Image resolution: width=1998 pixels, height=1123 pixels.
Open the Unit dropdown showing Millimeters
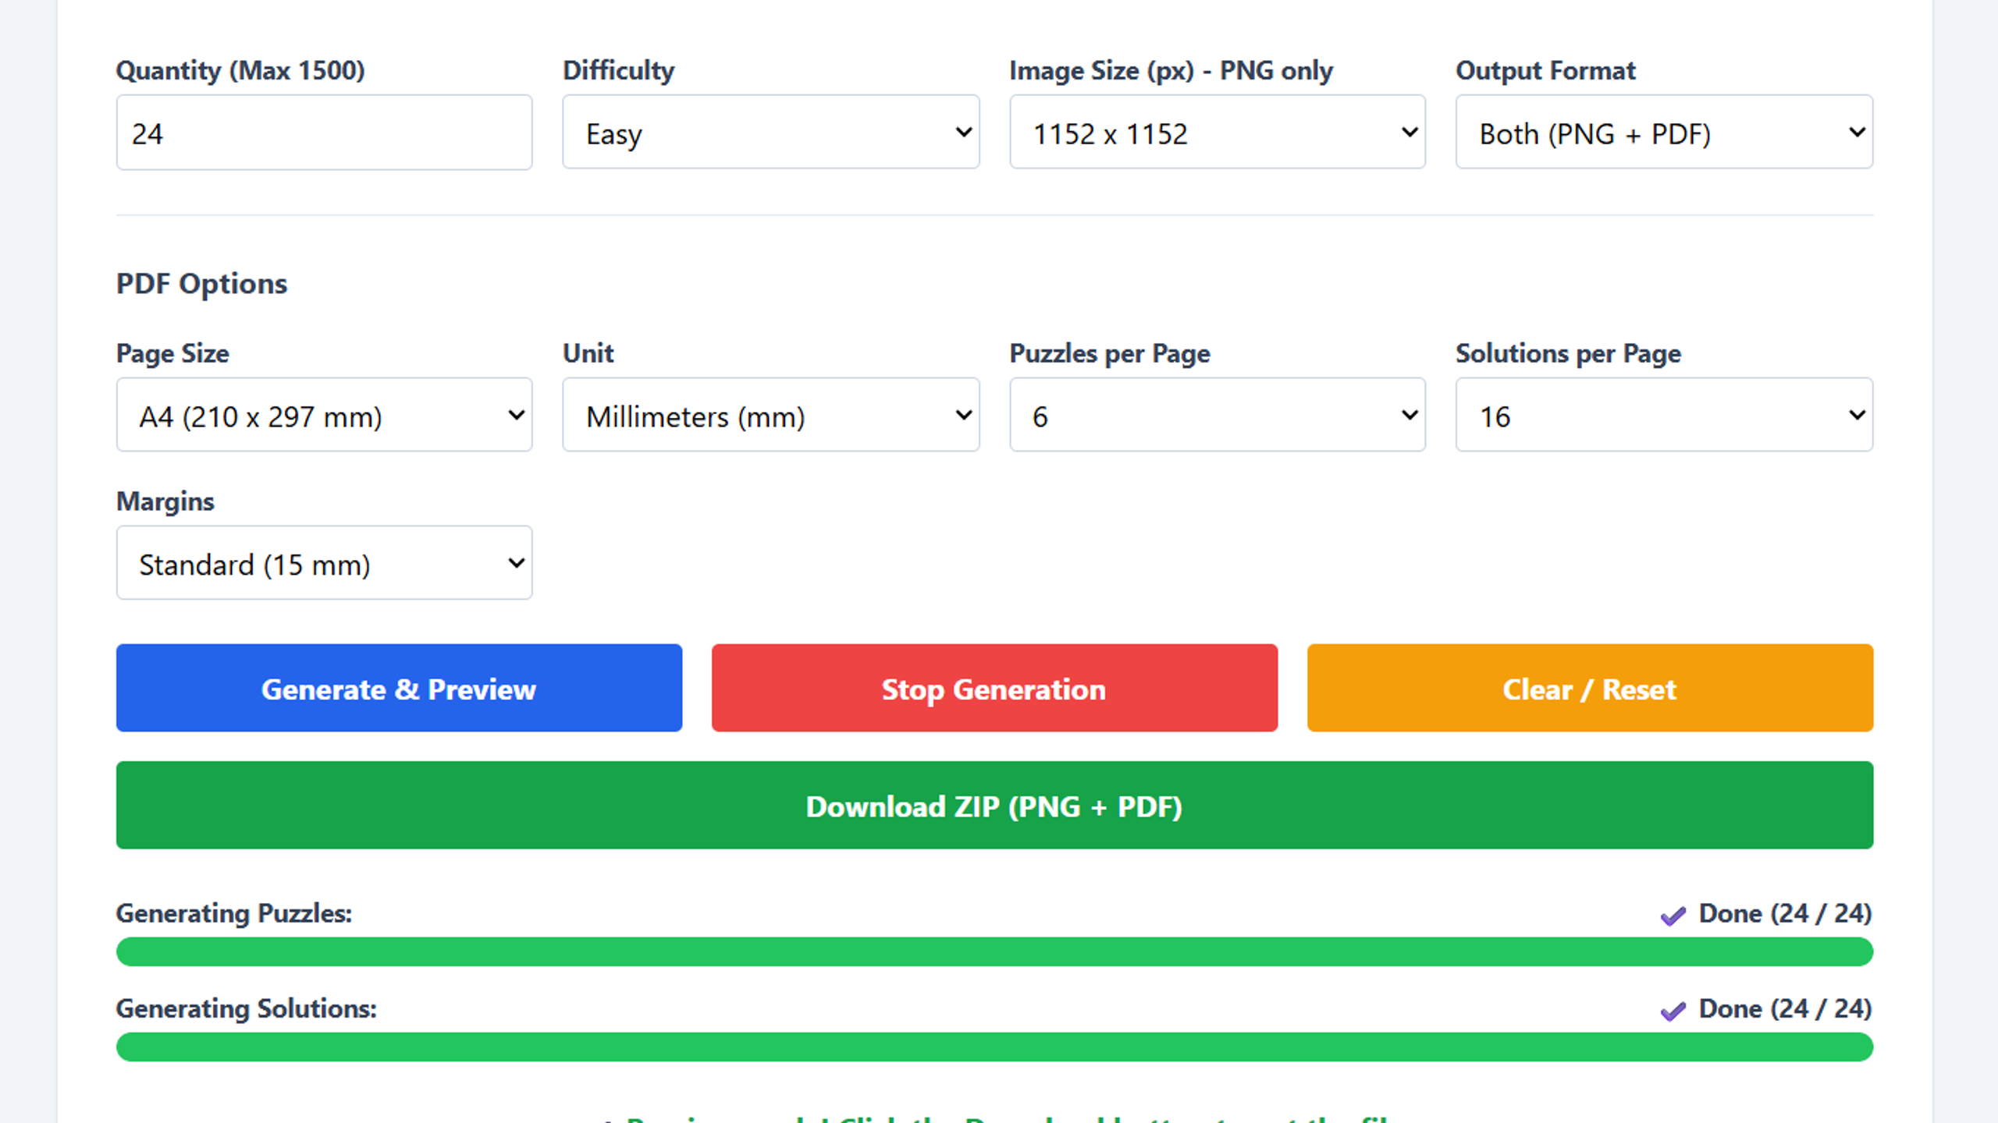coord(770,415)
